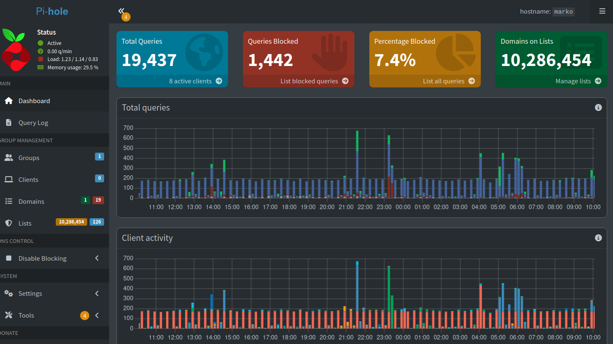Open the Groups page
The image size is (613, 344).
click(x=29, y=158)
